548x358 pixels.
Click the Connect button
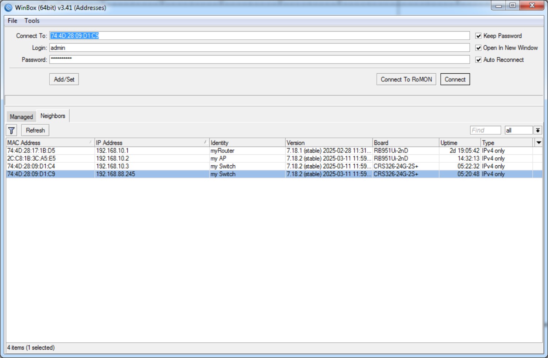(455, 79)
